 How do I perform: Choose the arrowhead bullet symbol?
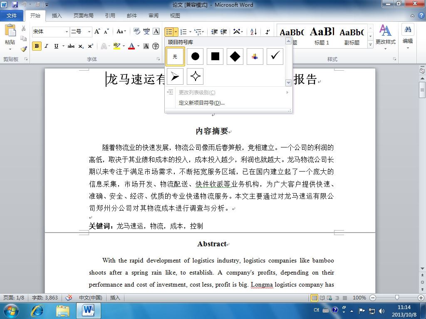pyautogui.click(x=175, y=76)
